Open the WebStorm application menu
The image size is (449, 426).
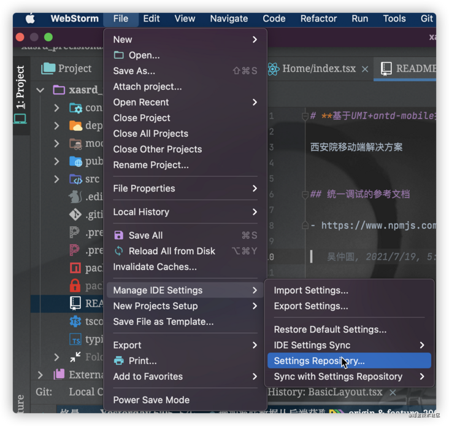tap(74, 18)
